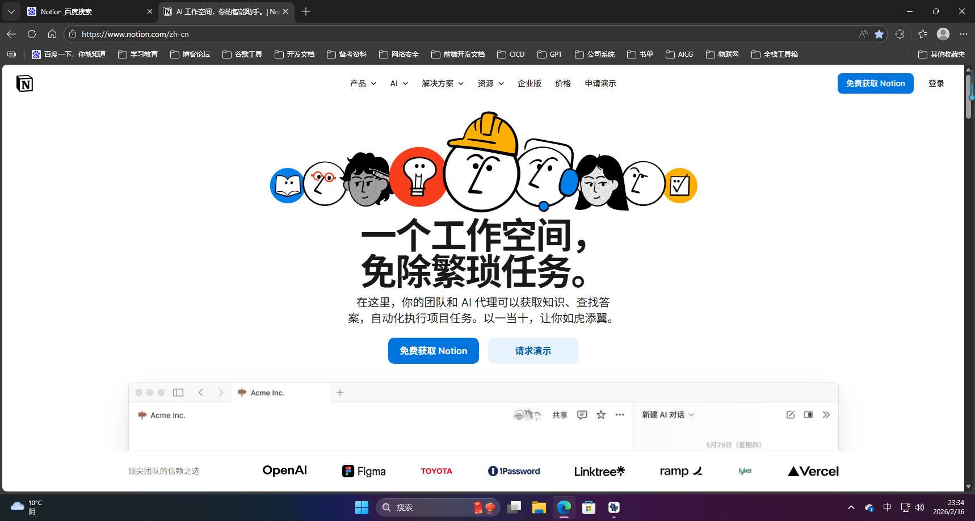Click taskbar 搜索 search box
The width and height of the screenshot is (975, 521).
click(x=438, y=507)
